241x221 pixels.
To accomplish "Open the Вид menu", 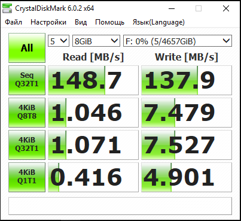I will coord(81,22).
